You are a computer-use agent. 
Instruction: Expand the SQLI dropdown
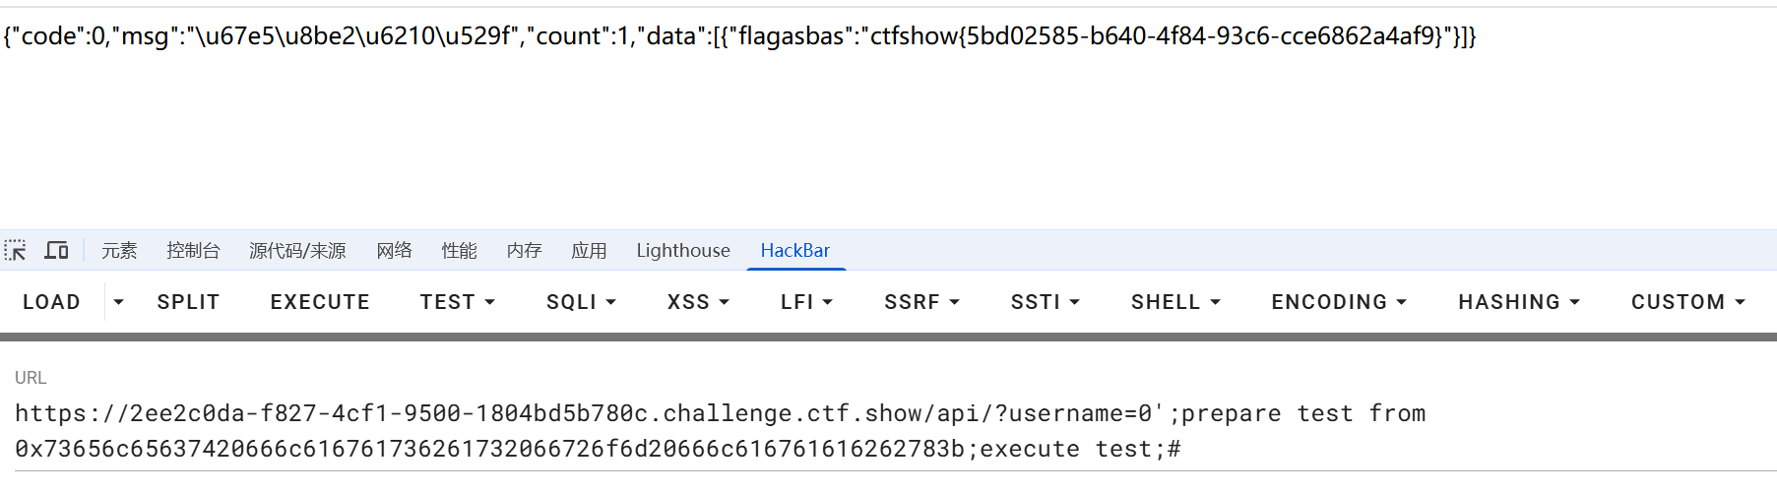581,302
